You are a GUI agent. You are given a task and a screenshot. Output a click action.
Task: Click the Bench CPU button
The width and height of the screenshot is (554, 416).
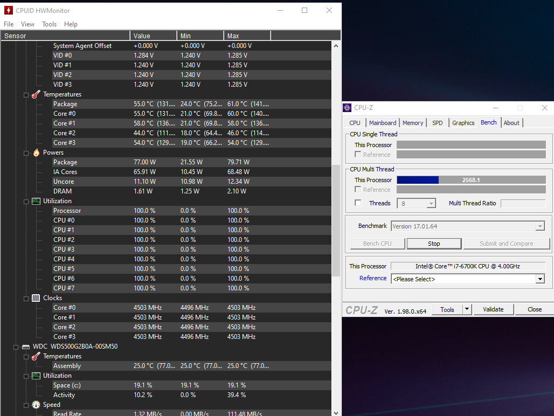click(x=377, y=244)
